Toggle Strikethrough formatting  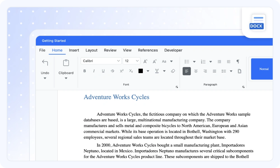(112, 71)
